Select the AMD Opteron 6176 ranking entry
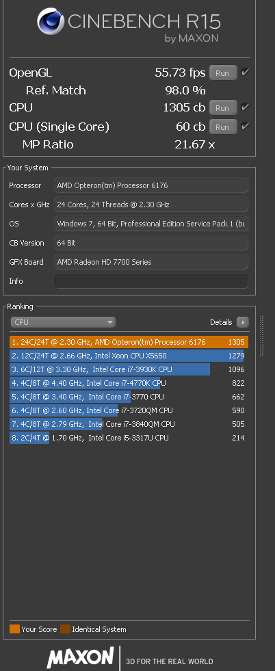The width and height of the screenshot is (275, 671). tap(129, 342)
